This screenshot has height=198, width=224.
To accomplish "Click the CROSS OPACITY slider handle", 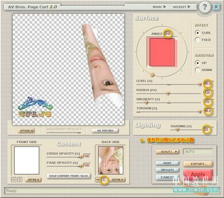I will [81, 157].
